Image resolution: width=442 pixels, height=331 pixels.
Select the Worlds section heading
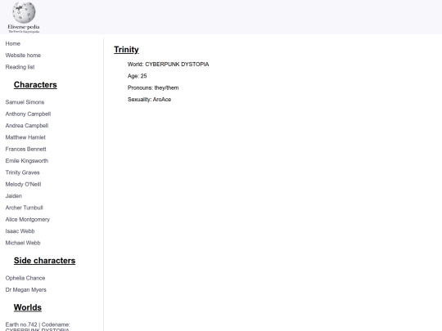(28, 307)
